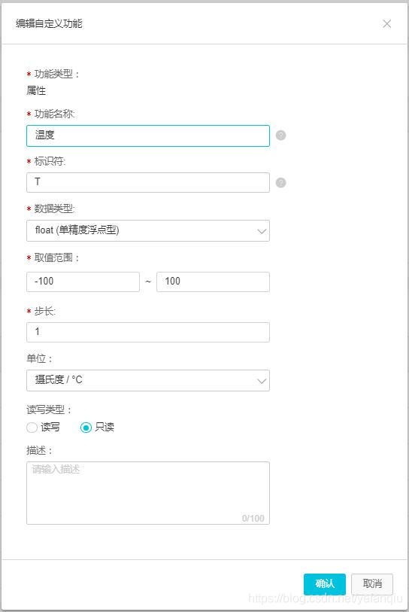Select the minimum value field showing -100
Screen dimensions: 409x612
tap(83, 282)
